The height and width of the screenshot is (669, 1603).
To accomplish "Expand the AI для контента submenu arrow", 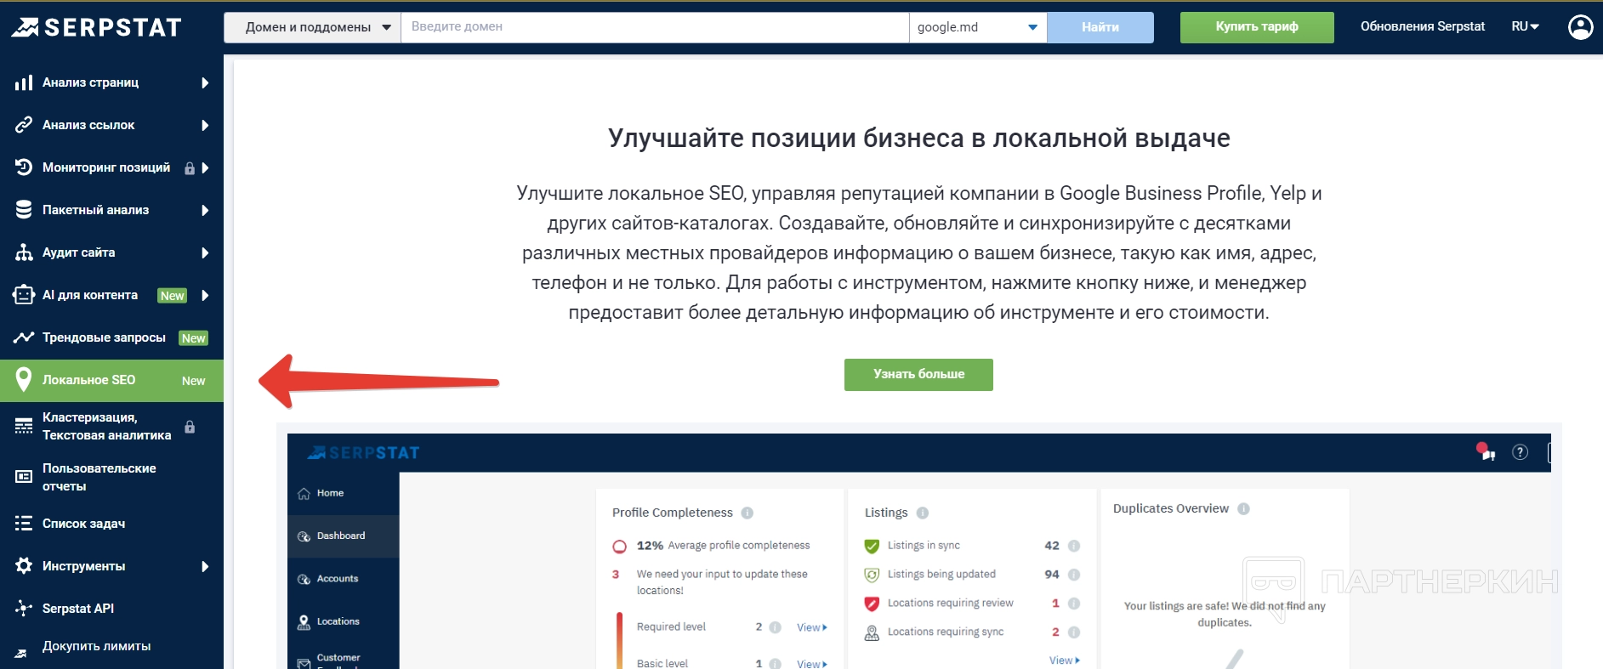I will click(x=205, y=295).
